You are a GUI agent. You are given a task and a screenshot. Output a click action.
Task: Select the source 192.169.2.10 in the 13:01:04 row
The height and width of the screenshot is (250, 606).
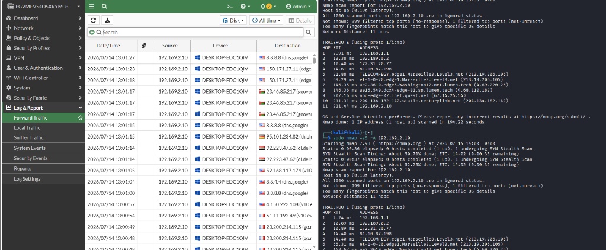click(173, 182)
